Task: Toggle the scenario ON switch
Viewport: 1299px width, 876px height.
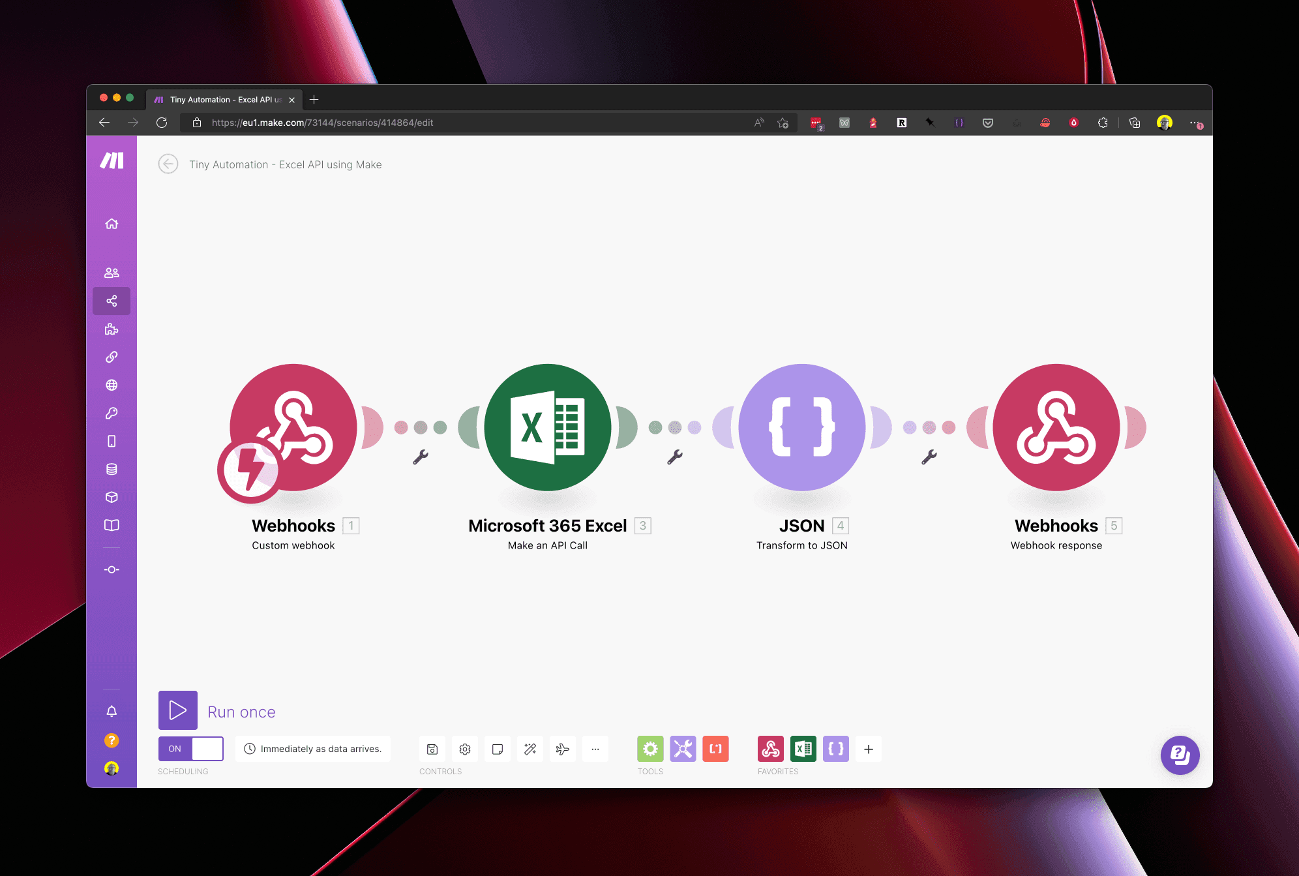Action: [191, 749]
